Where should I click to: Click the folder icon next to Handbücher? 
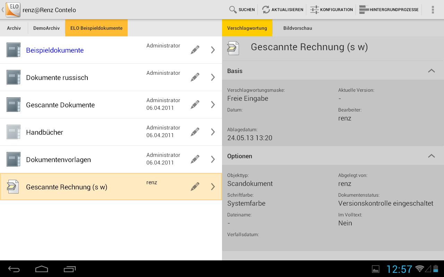click(x=14, y=132)
